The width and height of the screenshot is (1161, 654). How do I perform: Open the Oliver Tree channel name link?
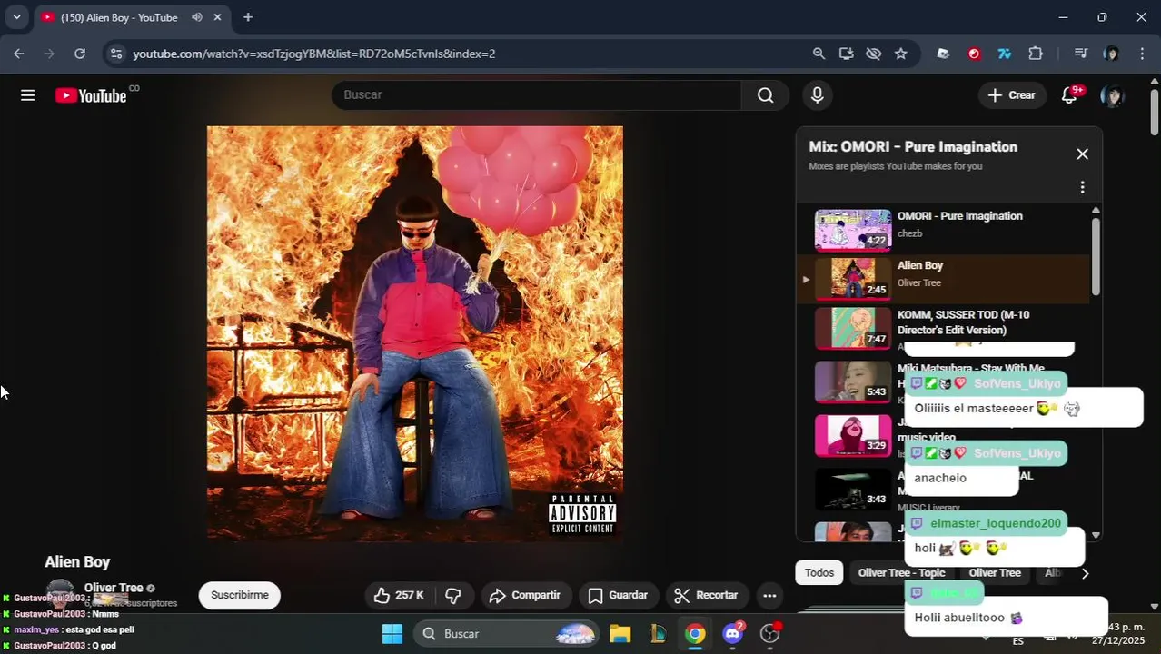coord(114,588)
